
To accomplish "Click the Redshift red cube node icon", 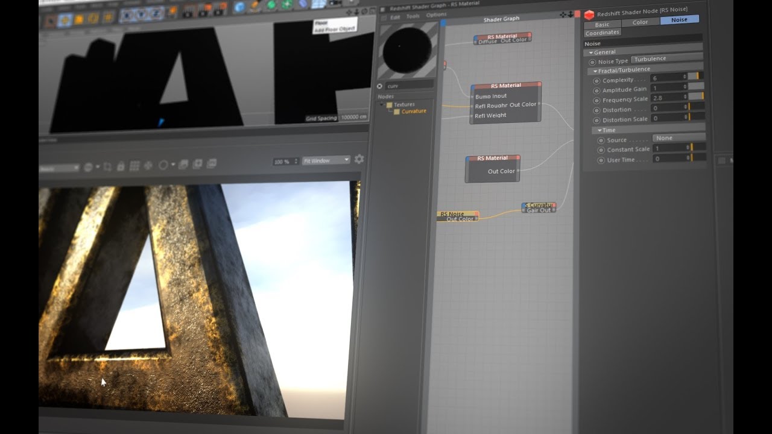I will click(589, 15).
